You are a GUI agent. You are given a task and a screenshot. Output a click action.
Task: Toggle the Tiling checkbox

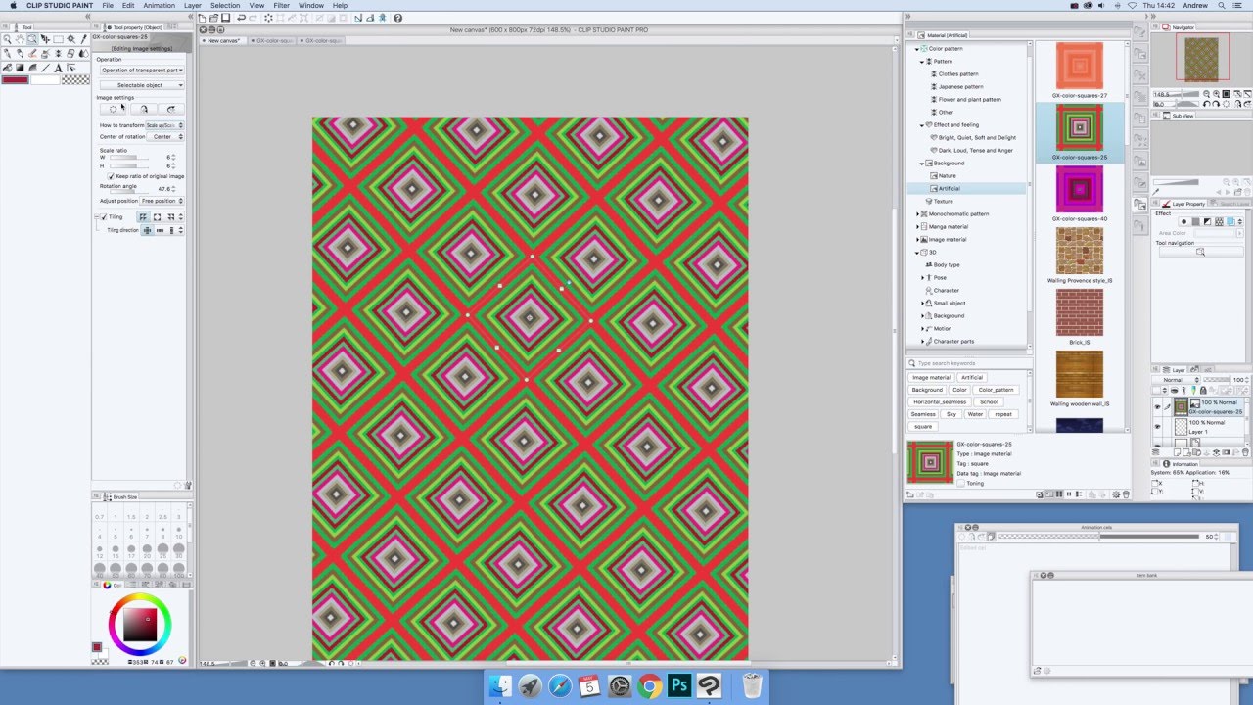tap(104, 216)
